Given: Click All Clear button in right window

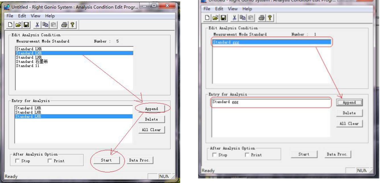Looking at the screenshot, I should [349, 124].
